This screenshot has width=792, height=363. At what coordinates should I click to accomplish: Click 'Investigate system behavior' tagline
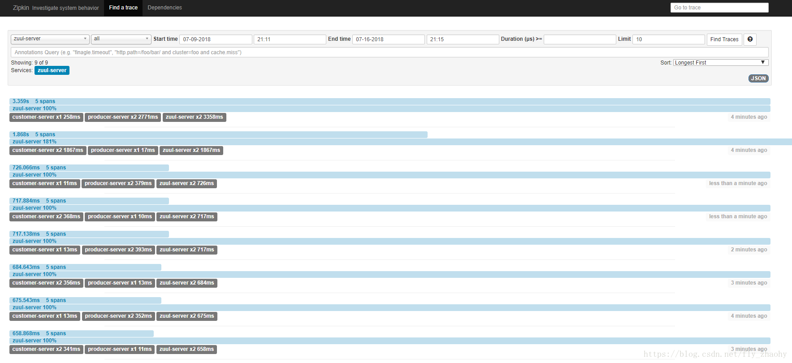coord(65,8)
